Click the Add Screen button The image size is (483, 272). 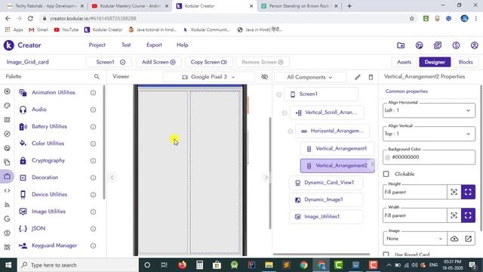158,62
